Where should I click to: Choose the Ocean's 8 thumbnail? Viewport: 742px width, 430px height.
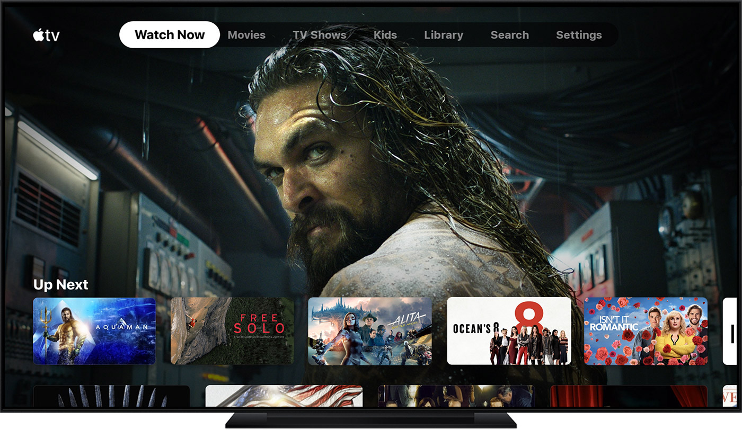509,331
